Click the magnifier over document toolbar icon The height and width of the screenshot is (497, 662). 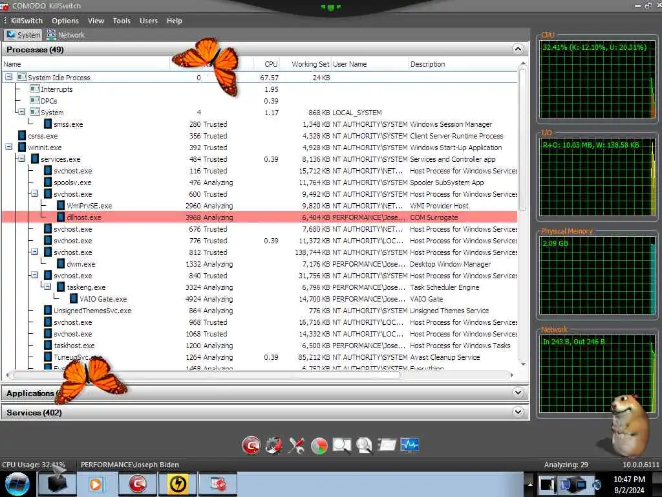[x=365, y=445]
